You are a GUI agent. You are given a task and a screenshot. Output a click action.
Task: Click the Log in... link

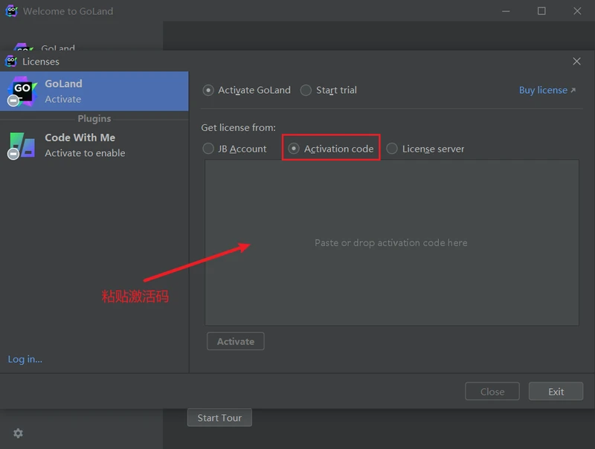pyautogui.click(x=25, y=359)
